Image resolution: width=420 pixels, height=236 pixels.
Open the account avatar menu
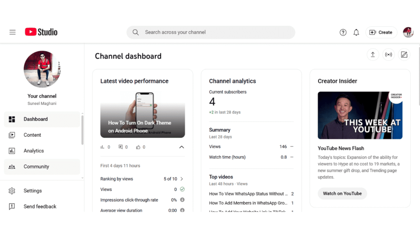point(408,32)
